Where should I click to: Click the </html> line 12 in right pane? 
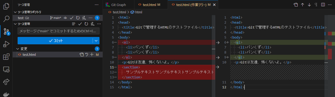pos(237,87)
